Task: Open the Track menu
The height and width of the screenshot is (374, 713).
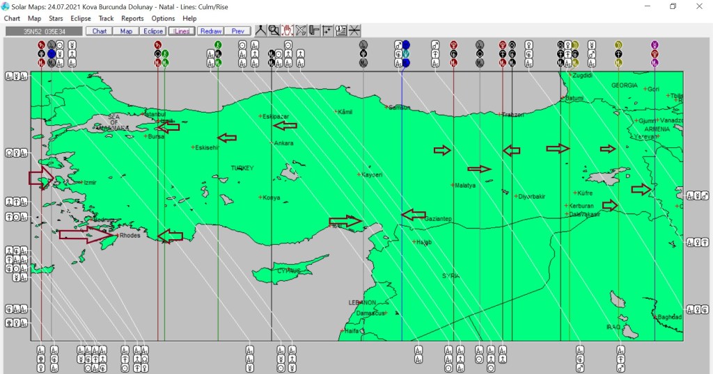Action: 106,19
